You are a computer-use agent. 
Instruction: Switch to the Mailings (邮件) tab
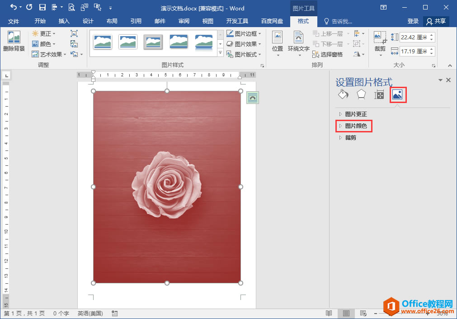[x=160, y=21]
